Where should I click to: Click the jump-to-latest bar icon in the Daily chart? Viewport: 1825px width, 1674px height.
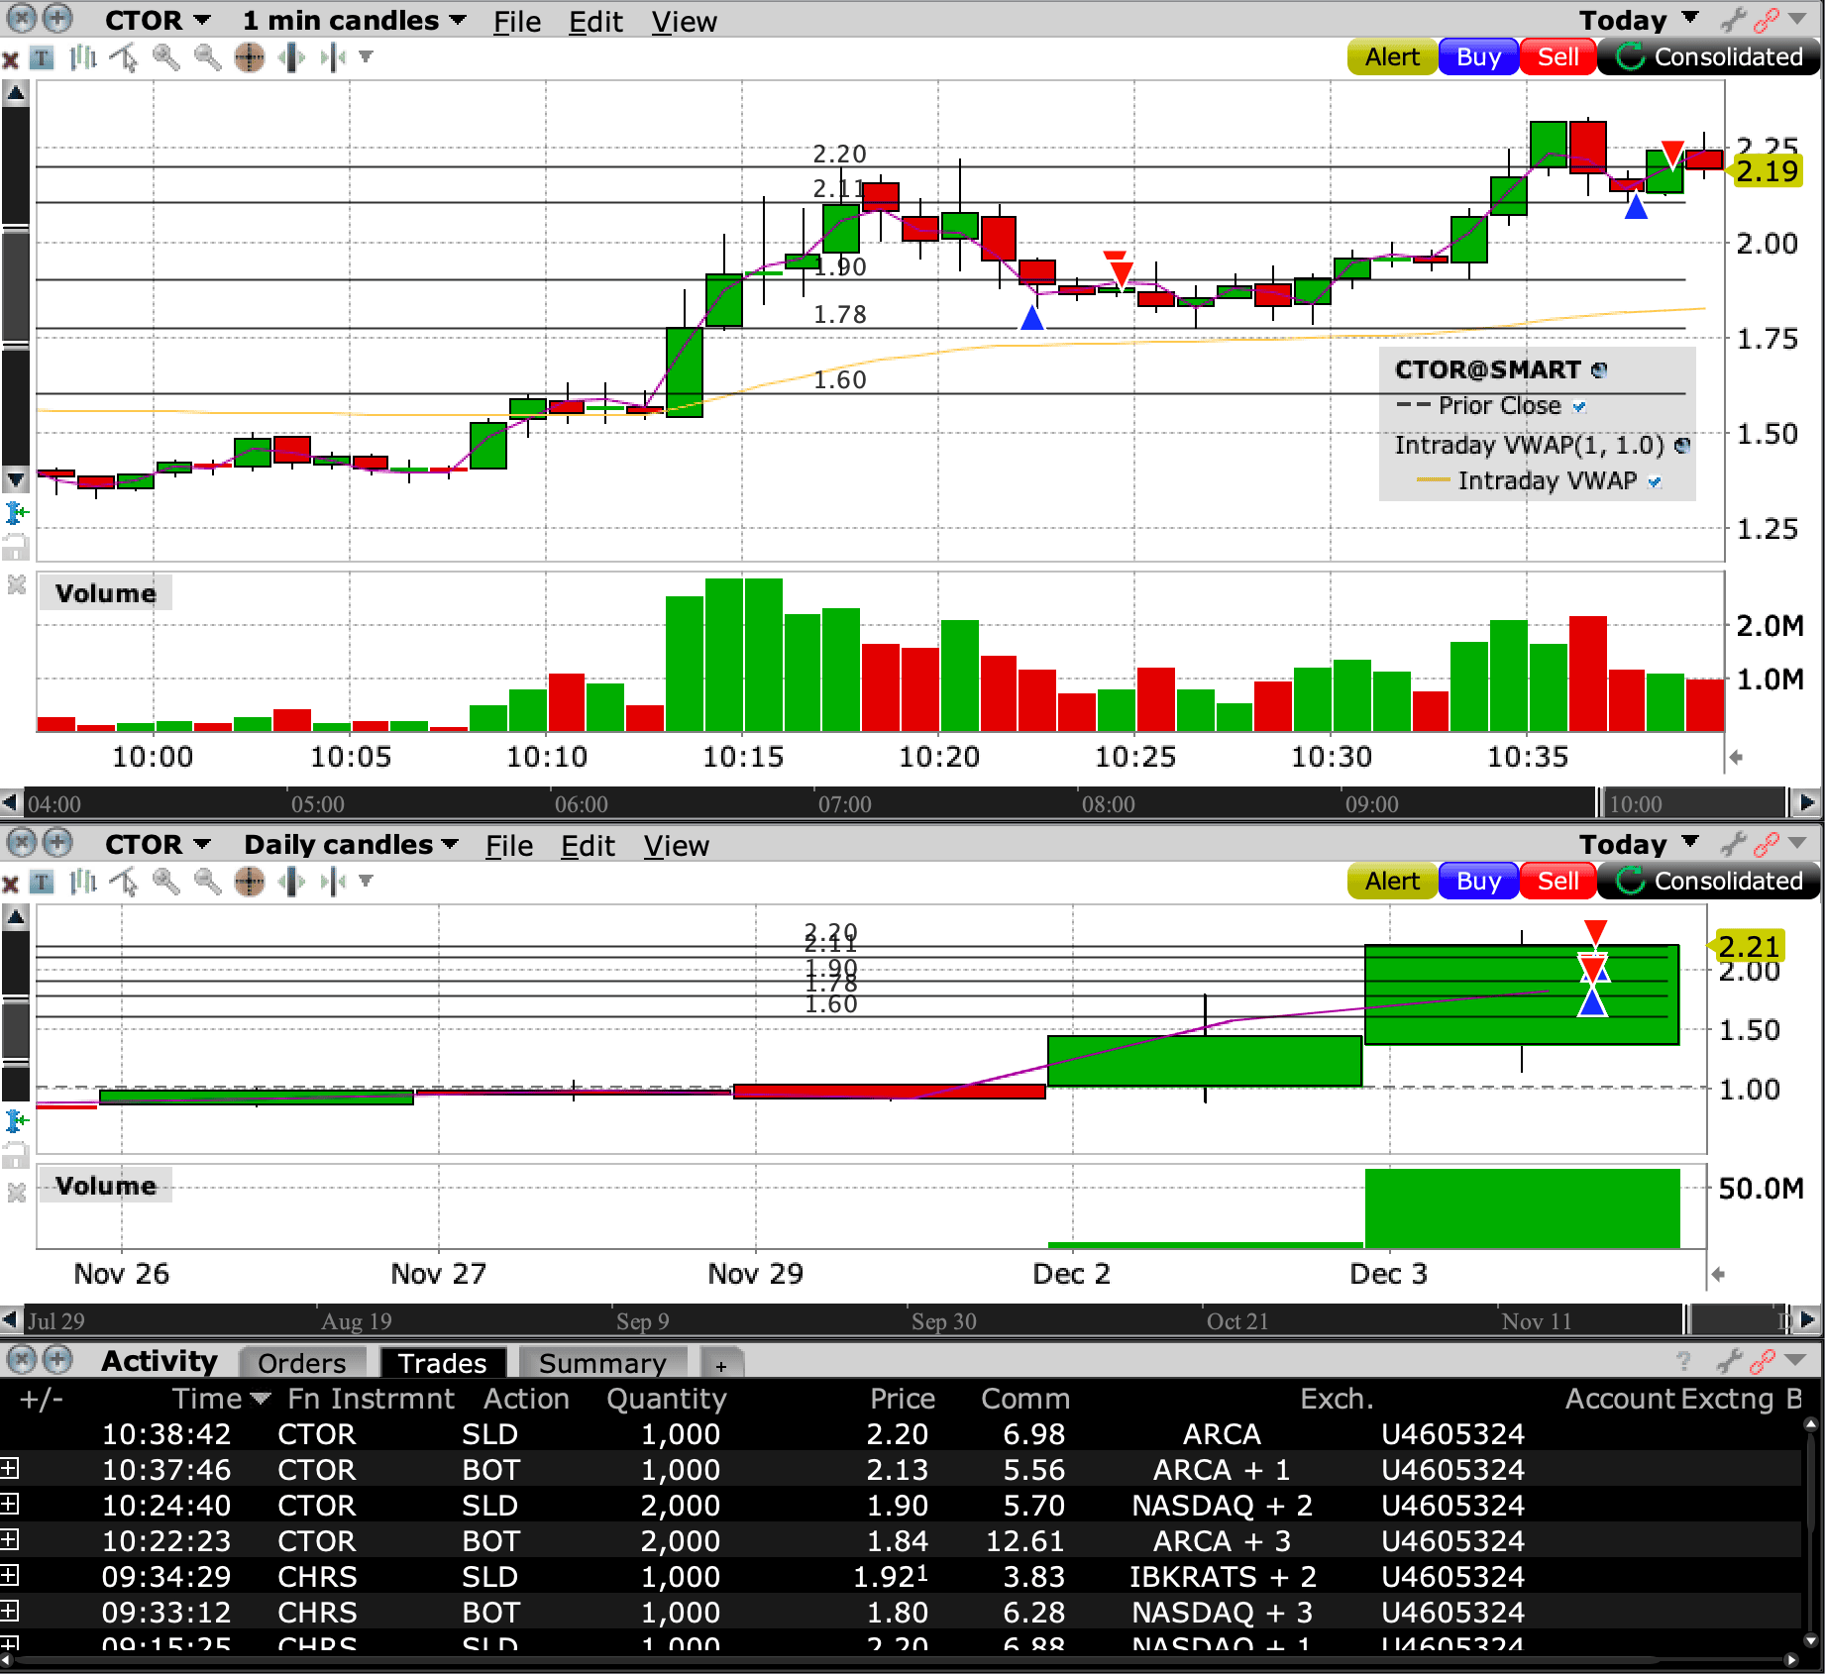tap(333, 883)
